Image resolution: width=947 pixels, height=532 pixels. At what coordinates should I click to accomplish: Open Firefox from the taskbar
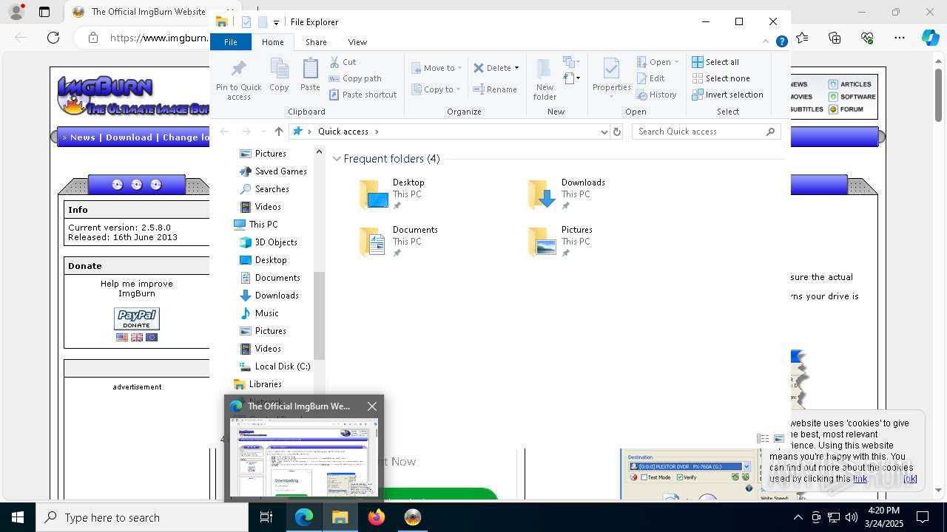[377, 517]
